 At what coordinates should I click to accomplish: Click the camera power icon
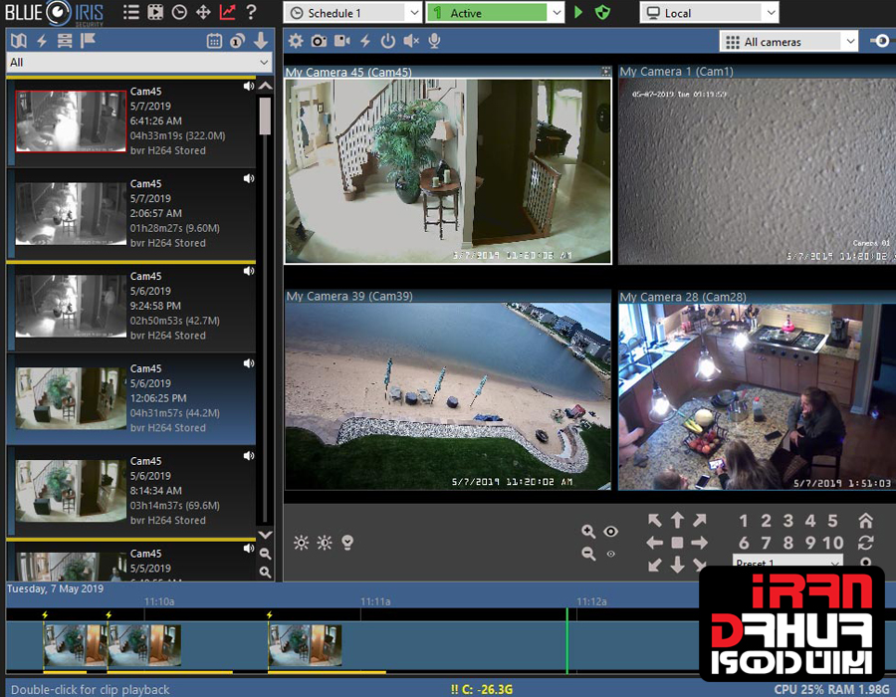tap(388, 41)
